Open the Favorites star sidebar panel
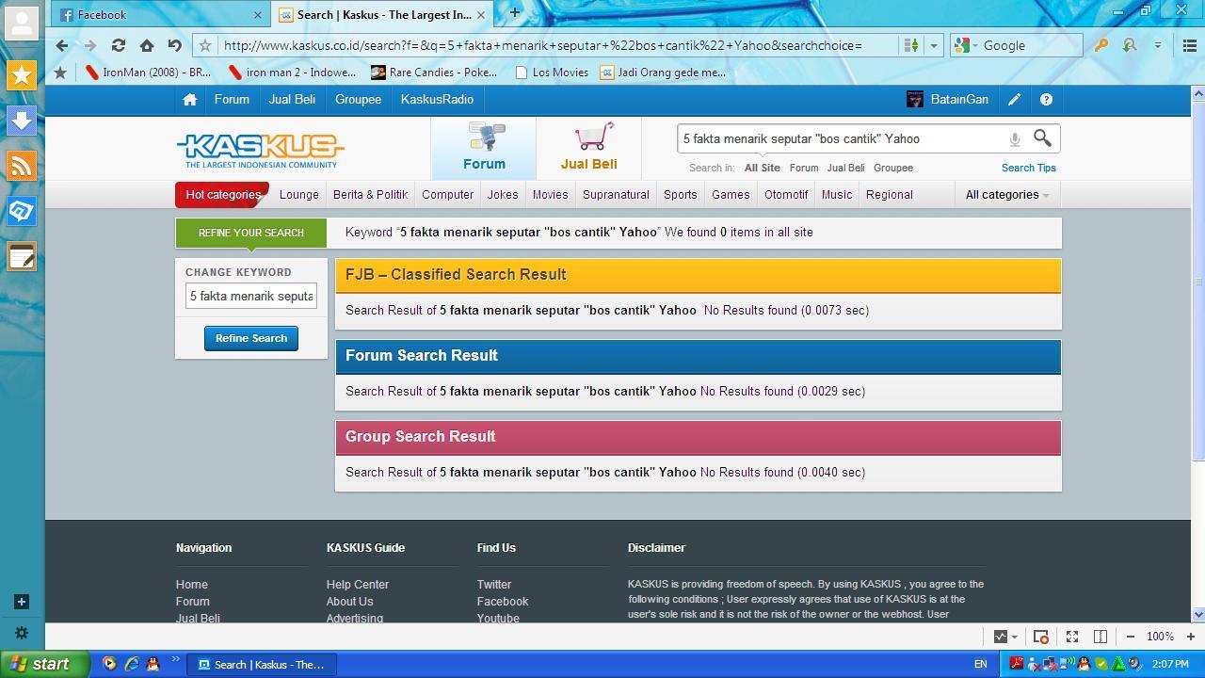This screenshot has width=1205, height=678. coord(22,75)
